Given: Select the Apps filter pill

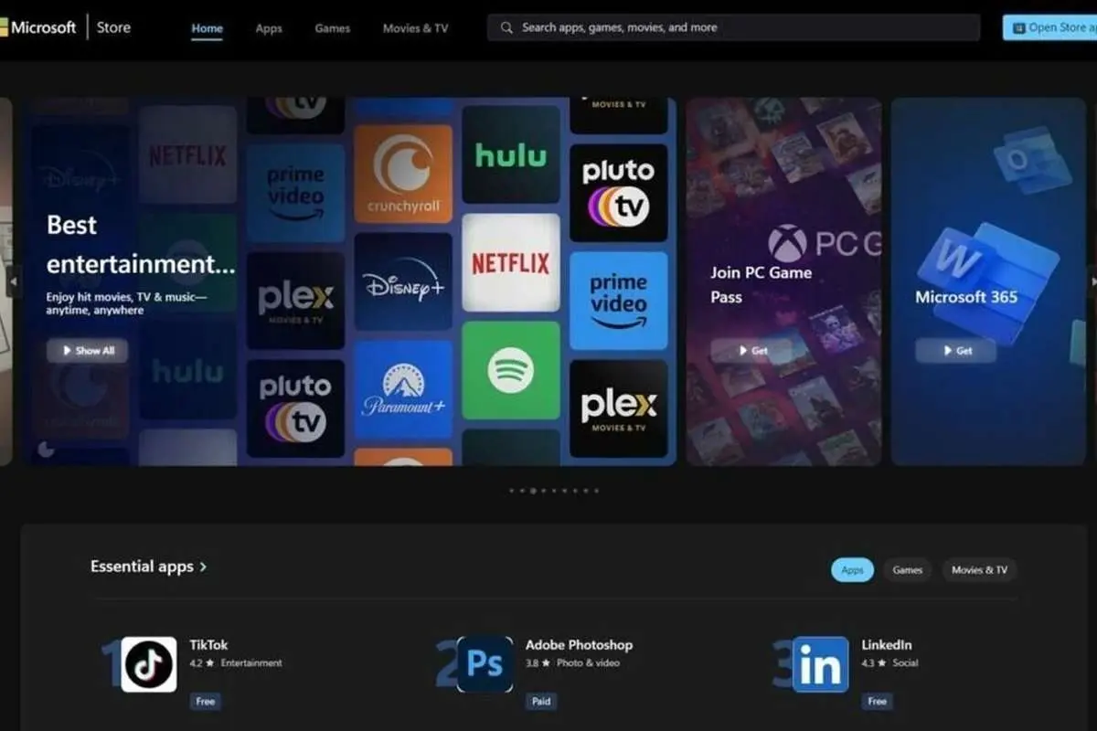Looking at the screenshot, I should point(852,570).
